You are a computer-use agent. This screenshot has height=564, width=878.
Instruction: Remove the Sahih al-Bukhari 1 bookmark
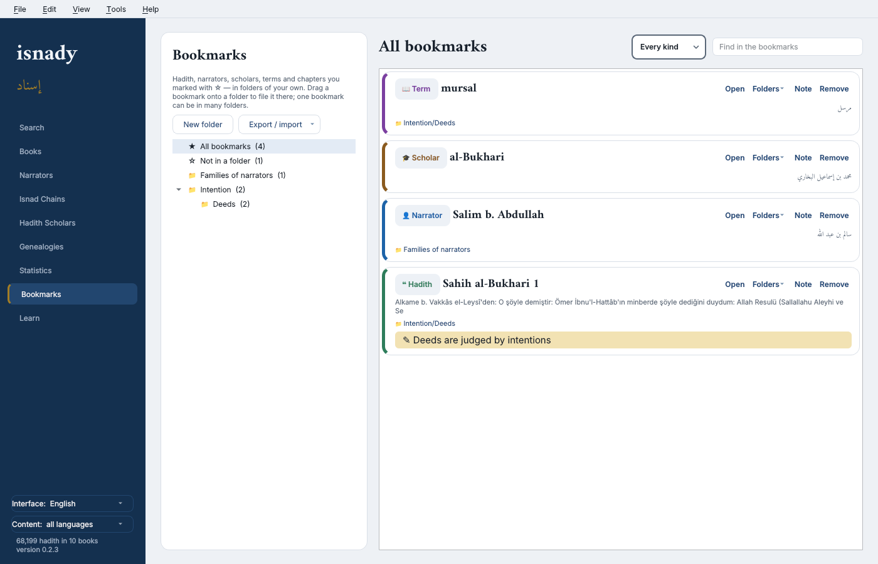point(834,285)
